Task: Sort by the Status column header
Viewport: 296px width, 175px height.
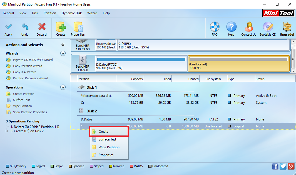Action: 275,79
